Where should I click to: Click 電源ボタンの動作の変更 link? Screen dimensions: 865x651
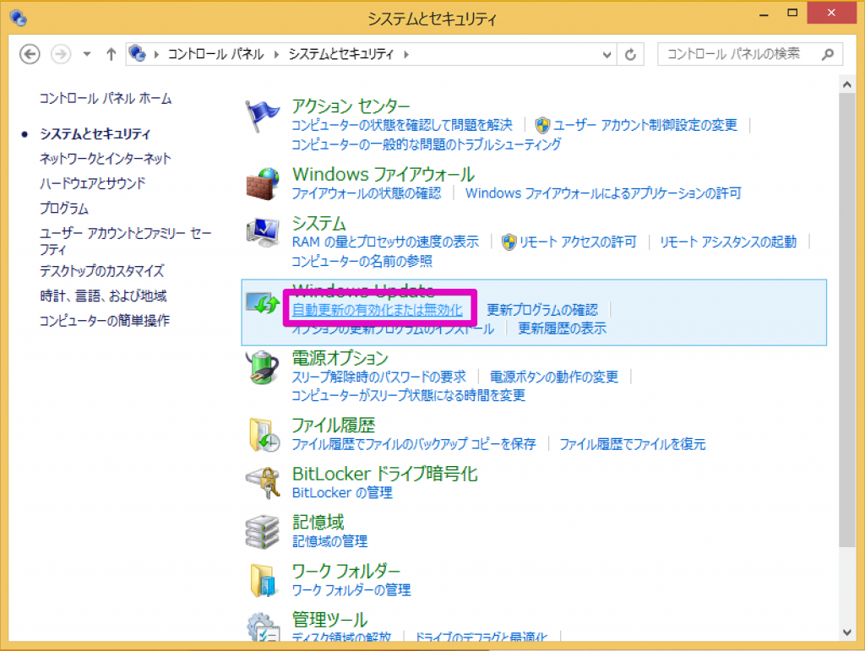coord(554,377)
